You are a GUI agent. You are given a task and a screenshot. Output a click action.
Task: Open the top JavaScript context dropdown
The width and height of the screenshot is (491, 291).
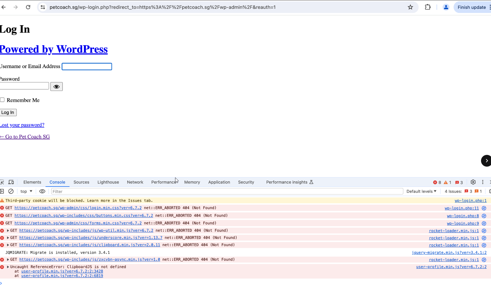coord(26,191)
